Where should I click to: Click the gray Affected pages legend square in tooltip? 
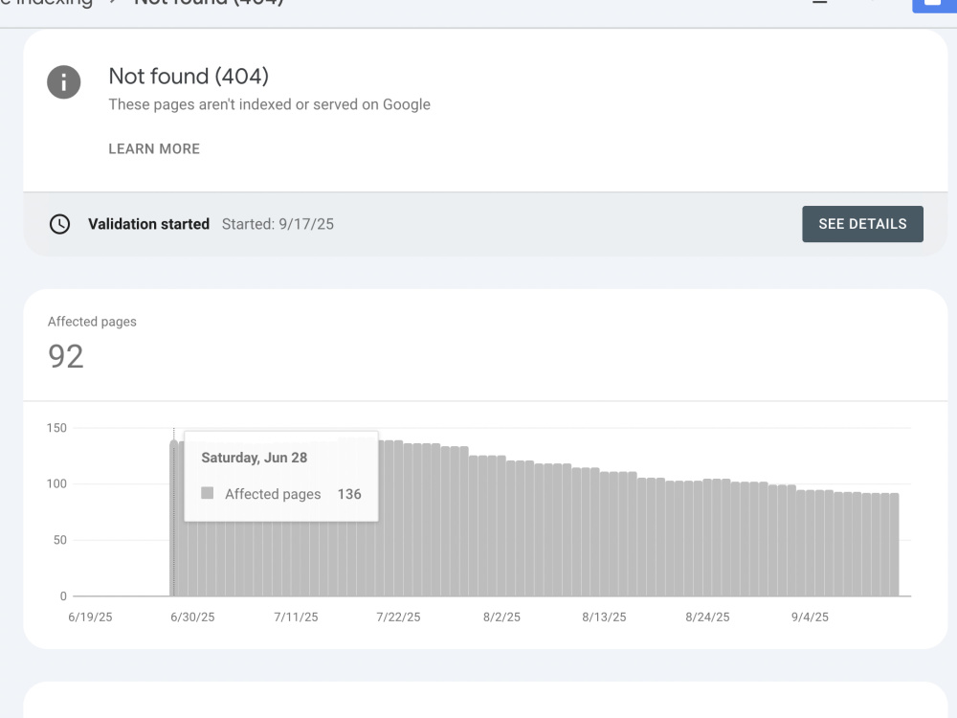pos(208,493)
